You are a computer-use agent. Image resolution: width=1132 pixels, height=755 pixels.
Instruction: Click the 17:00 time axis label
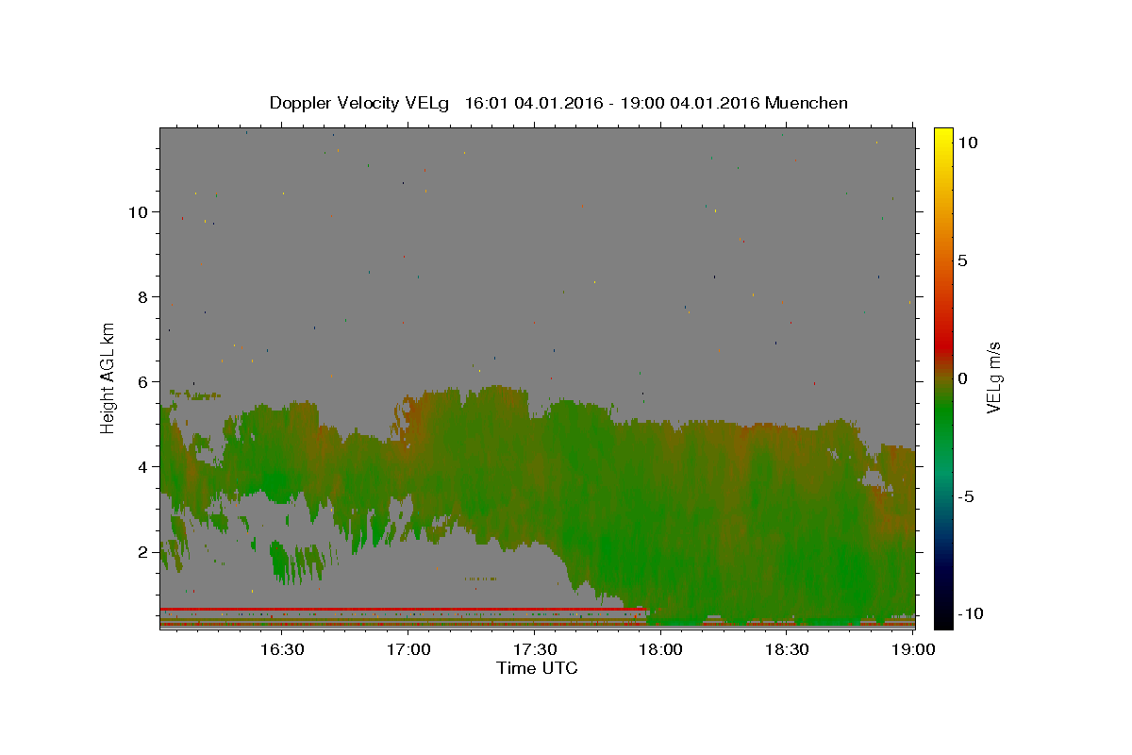(408, 650)
